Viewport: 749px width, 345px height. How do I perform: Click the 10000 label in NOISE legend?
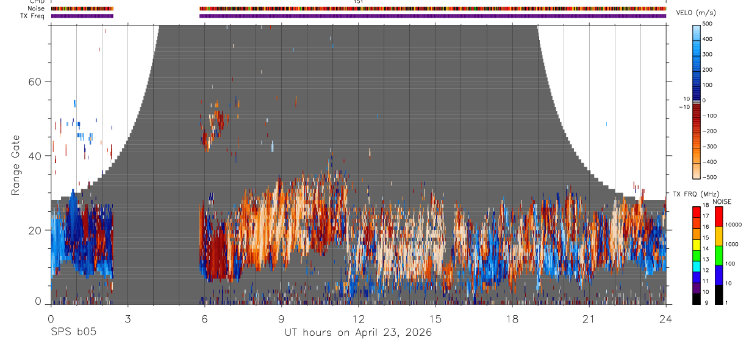point(733,225)
